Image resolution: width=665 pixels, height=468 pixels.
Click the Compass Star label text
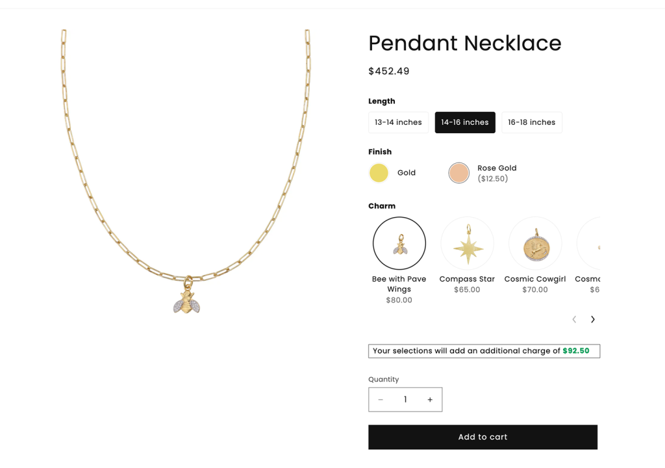click(467, 279)
